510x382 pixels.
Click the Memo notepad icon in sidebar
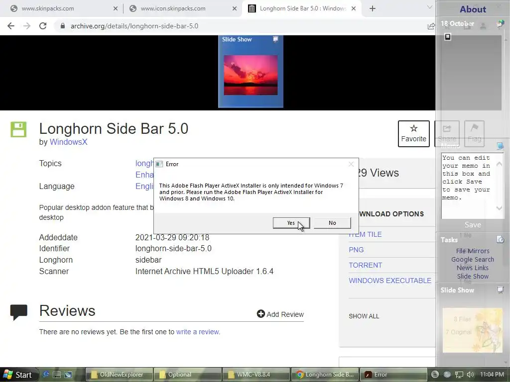point(500,146)
